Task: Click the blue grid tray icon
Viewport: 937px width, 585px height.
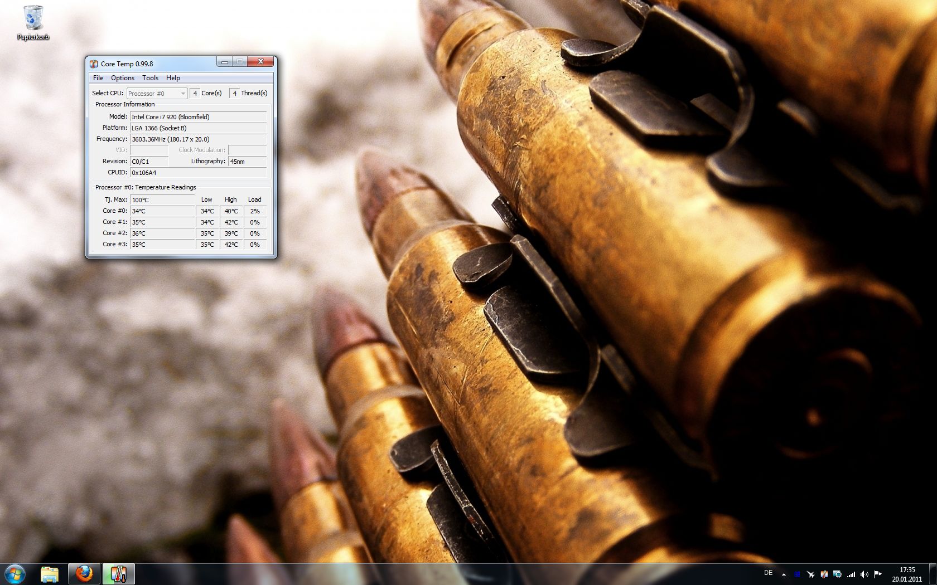Action: (797, 574)
